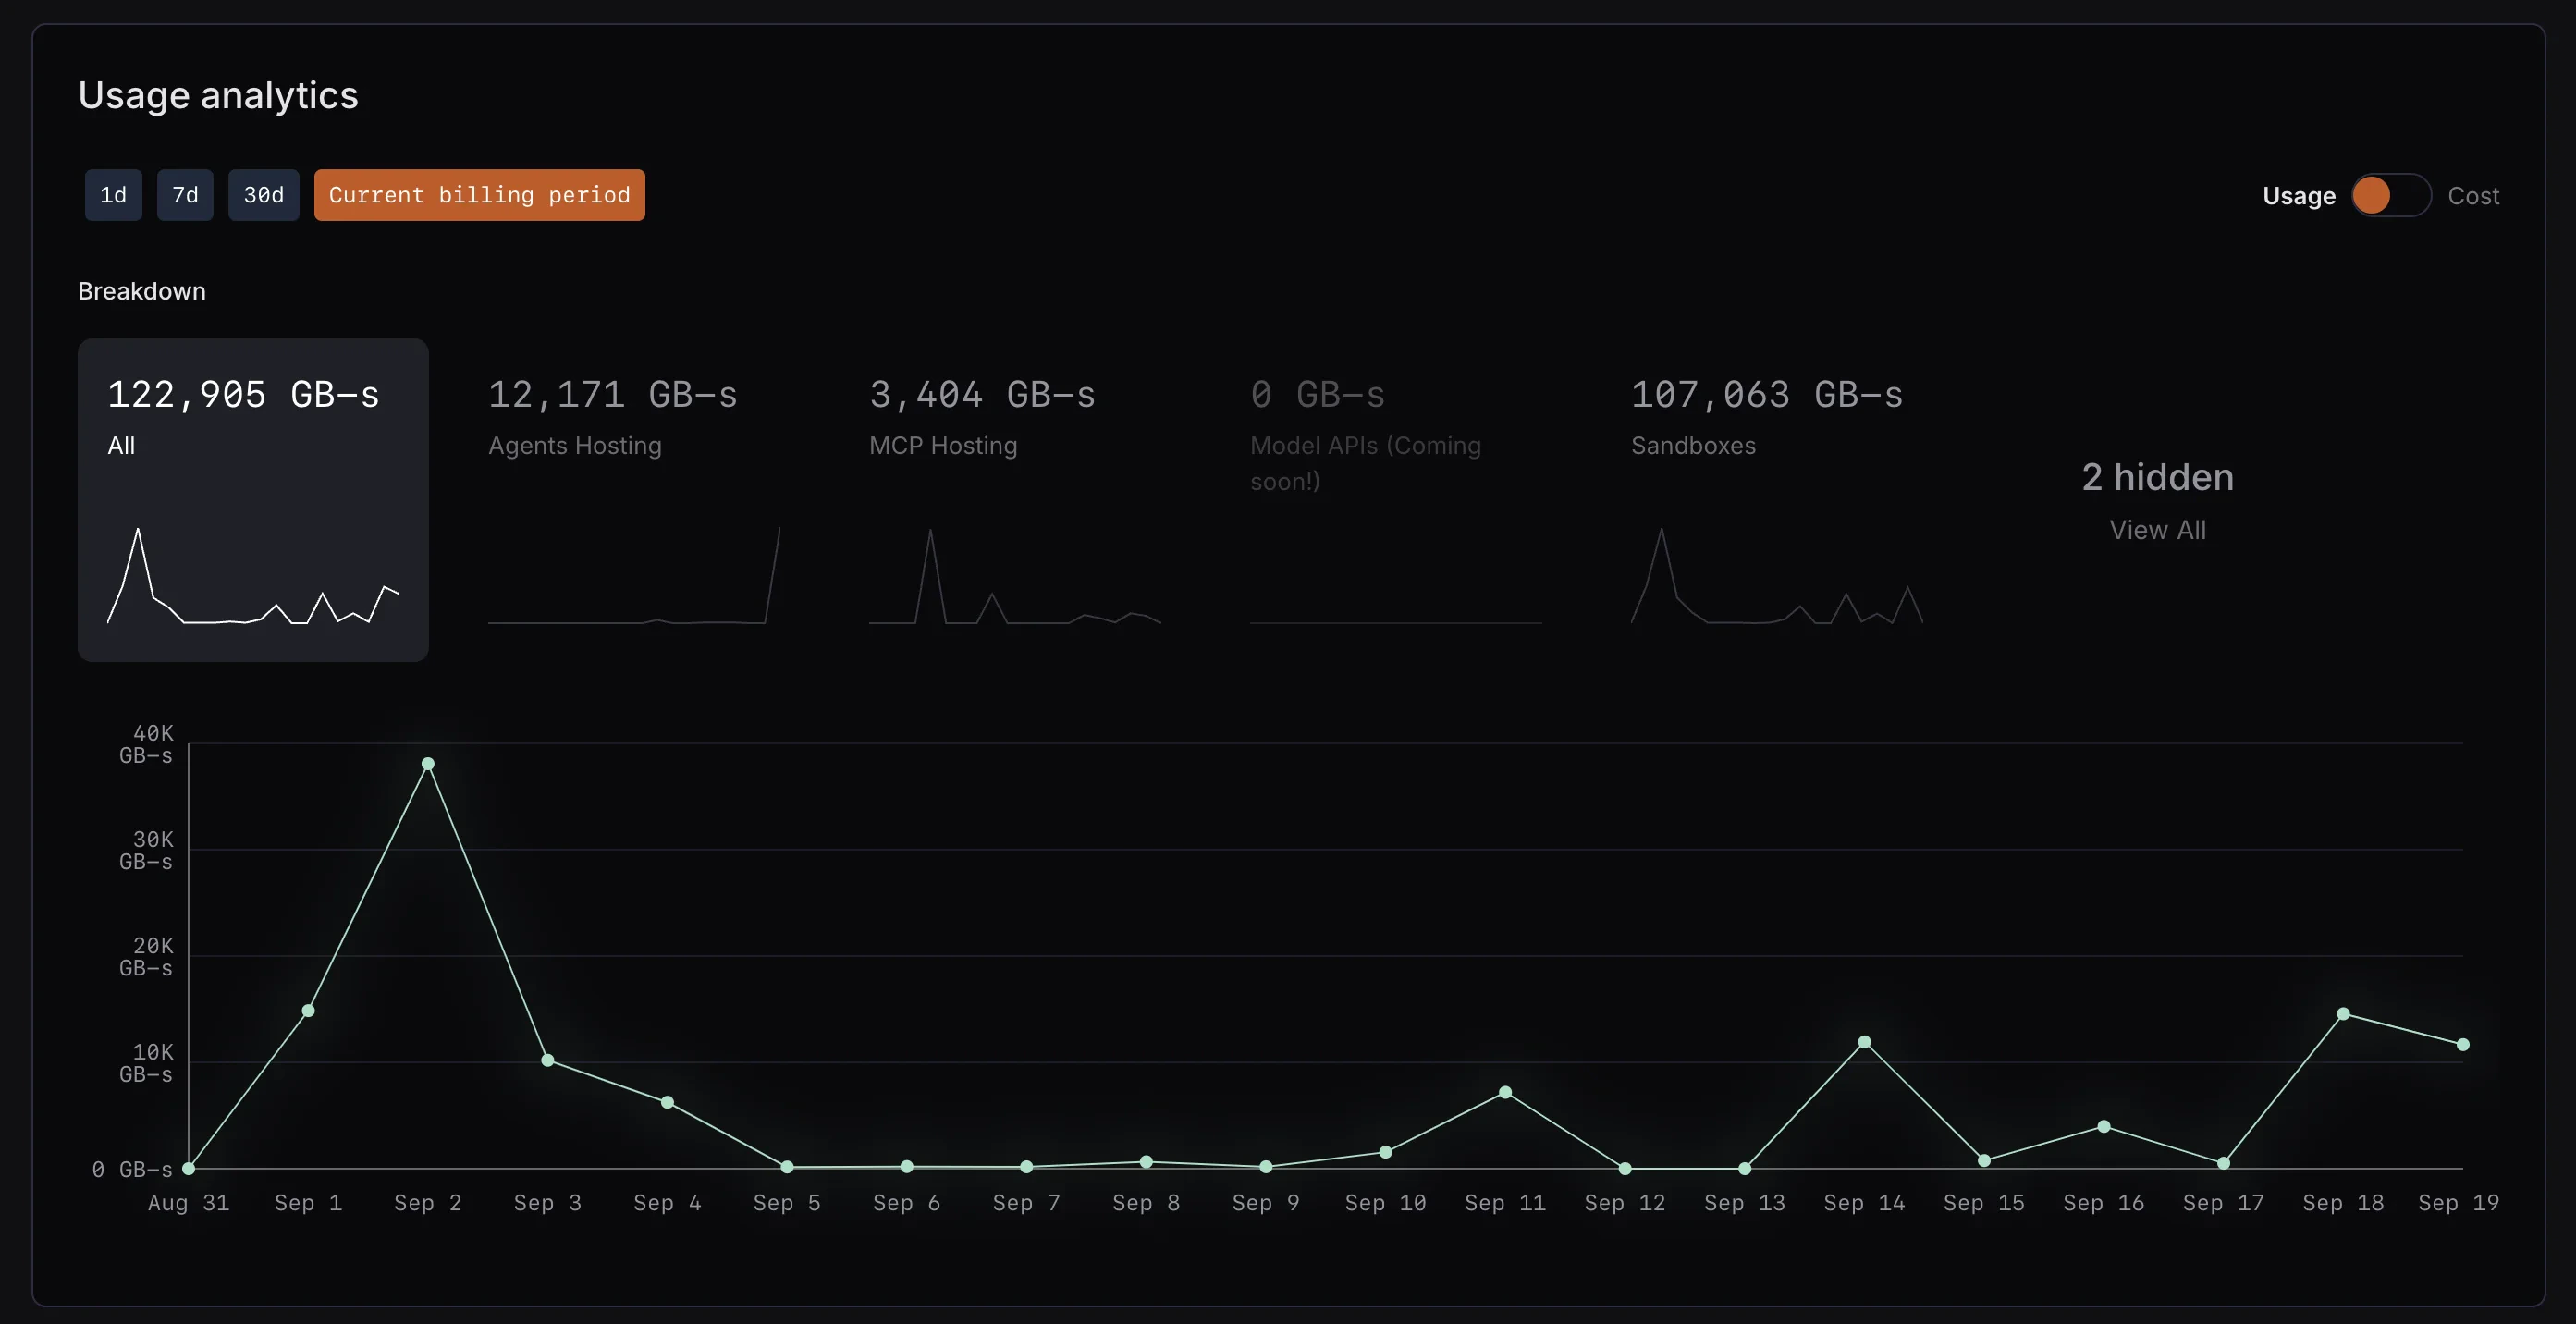The image size is (2576, 1324).
Task: Click the View All link
Action: (2157, 530)
